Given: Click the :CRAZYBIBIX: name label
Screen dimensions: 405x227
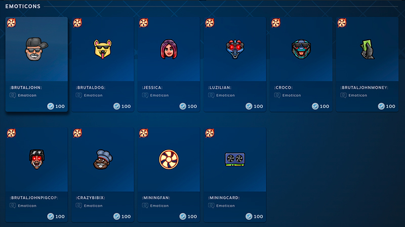Looking at the screenshot, I should (91, 198).
